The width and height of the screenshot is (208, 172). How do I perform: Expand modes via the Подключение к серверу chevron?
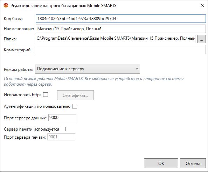point(137,69)
